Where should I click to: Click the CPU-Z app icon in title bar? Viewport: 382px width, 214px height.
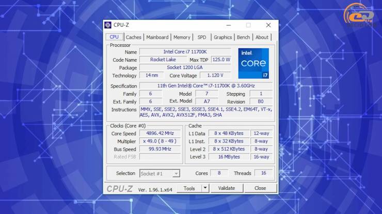[108, 25]
